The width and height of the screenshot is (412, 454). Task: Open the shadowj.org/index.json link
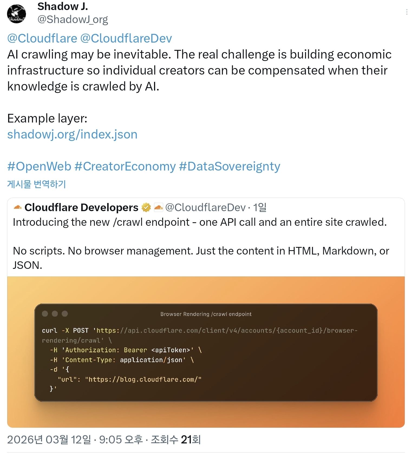[72, 134]
